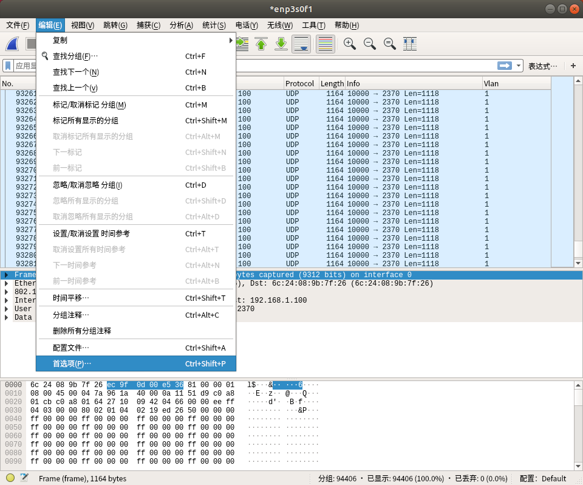Viewport: 583px width, 485px height.
Task: Click the gray stop capture square icon
Action: pyautogui.click(x=31, y=44)
